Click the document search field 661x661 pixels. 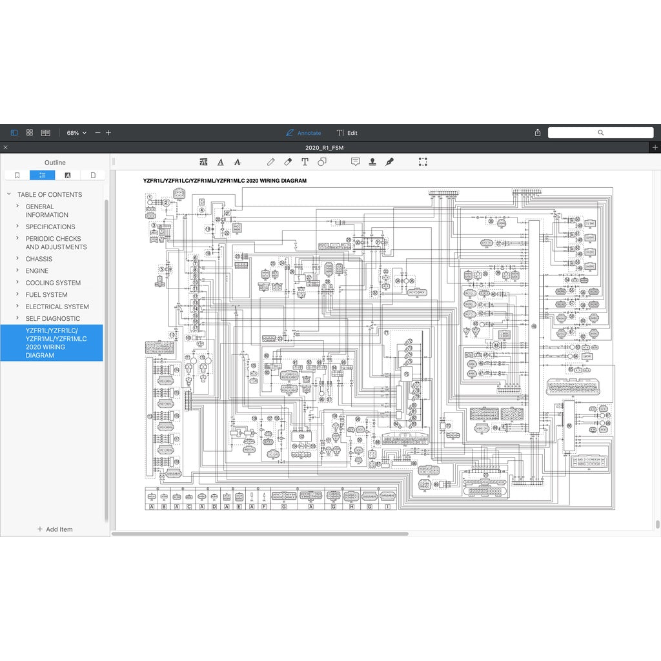point(600,132)
